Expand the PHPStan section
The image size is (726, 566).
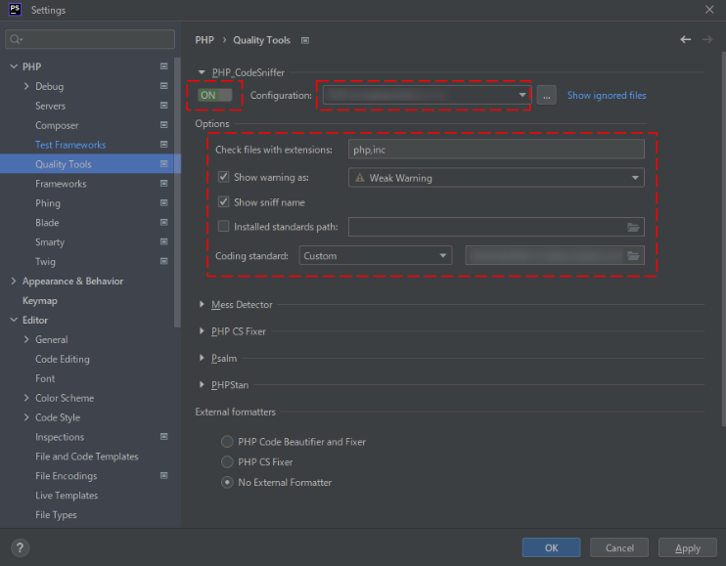click(x=202, y=385)
